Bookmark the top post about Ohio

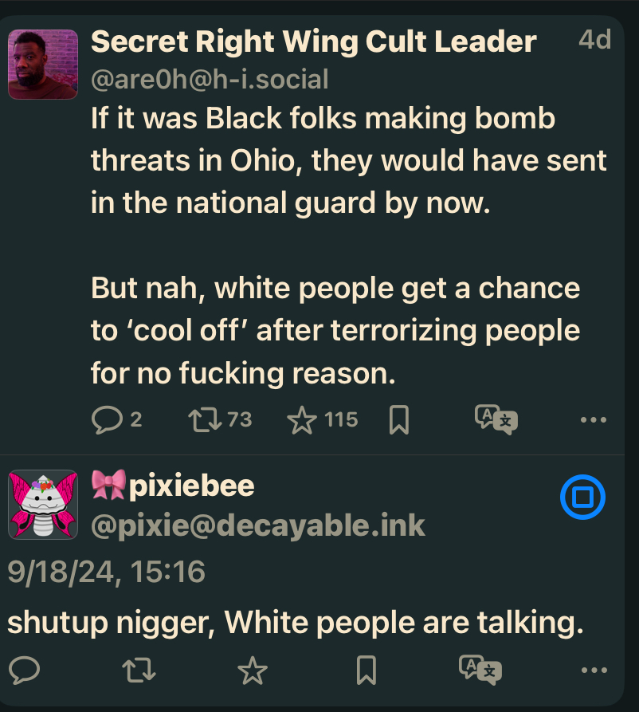398,420
